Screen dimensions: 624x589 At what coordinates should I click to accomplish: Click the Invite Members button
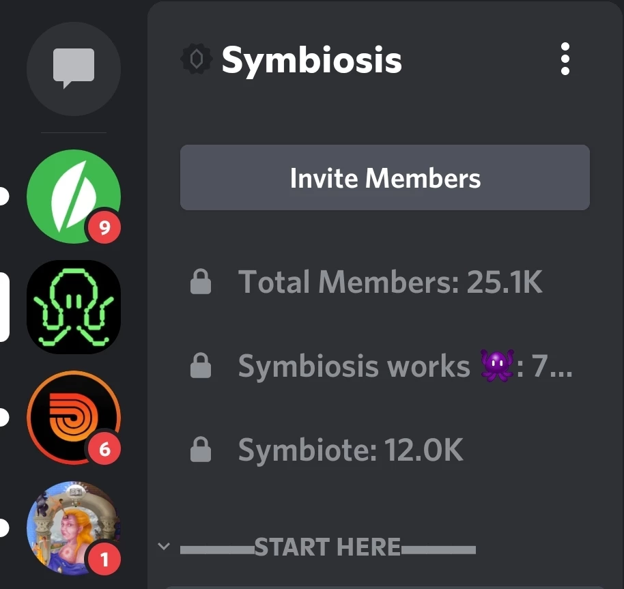coord(385,177)
